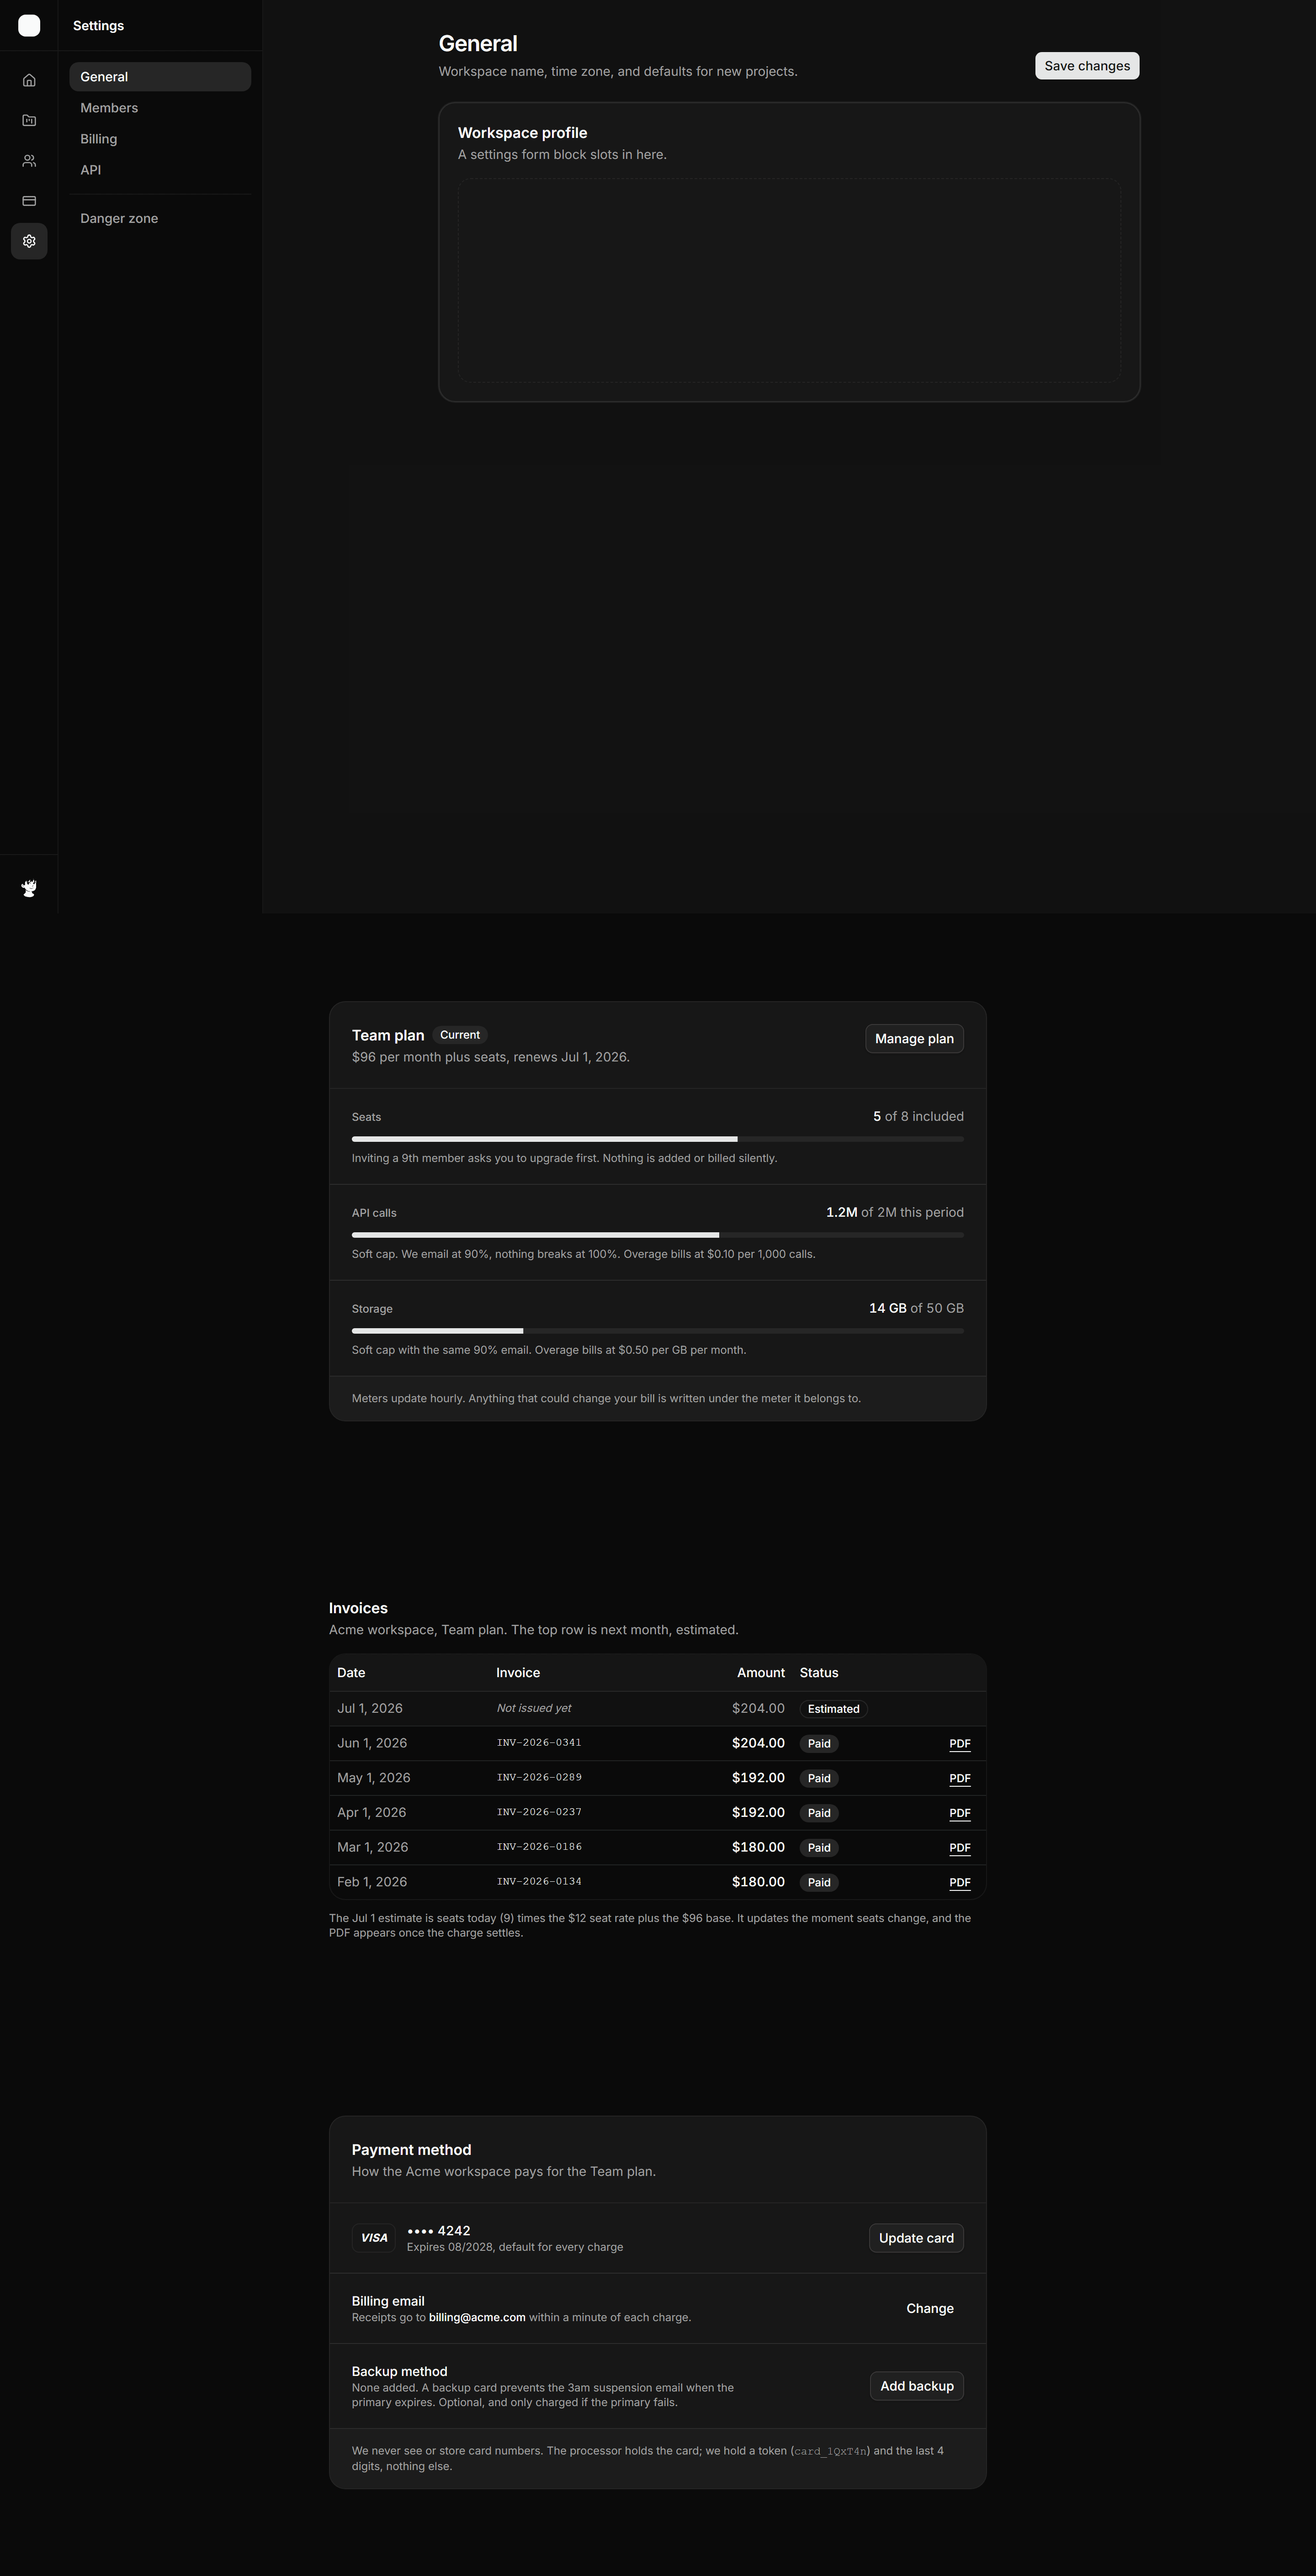The image size is (1316, 2576).
Task: Click the VISA card logo
Action: coord(374,2238)
